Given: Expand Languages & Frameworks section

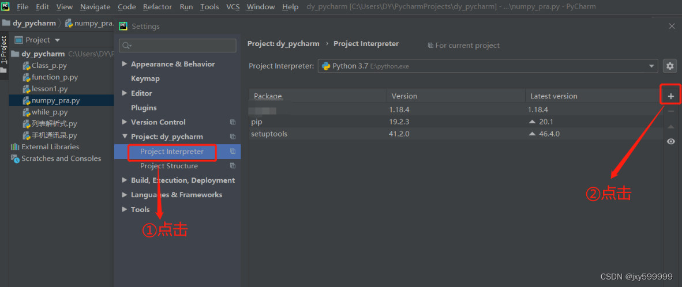Looking at the screenshot, I should (125, 195).
